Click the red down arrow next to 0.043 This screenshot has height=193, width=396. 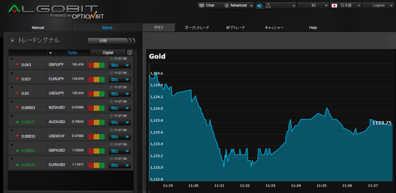tap(17, 65)
